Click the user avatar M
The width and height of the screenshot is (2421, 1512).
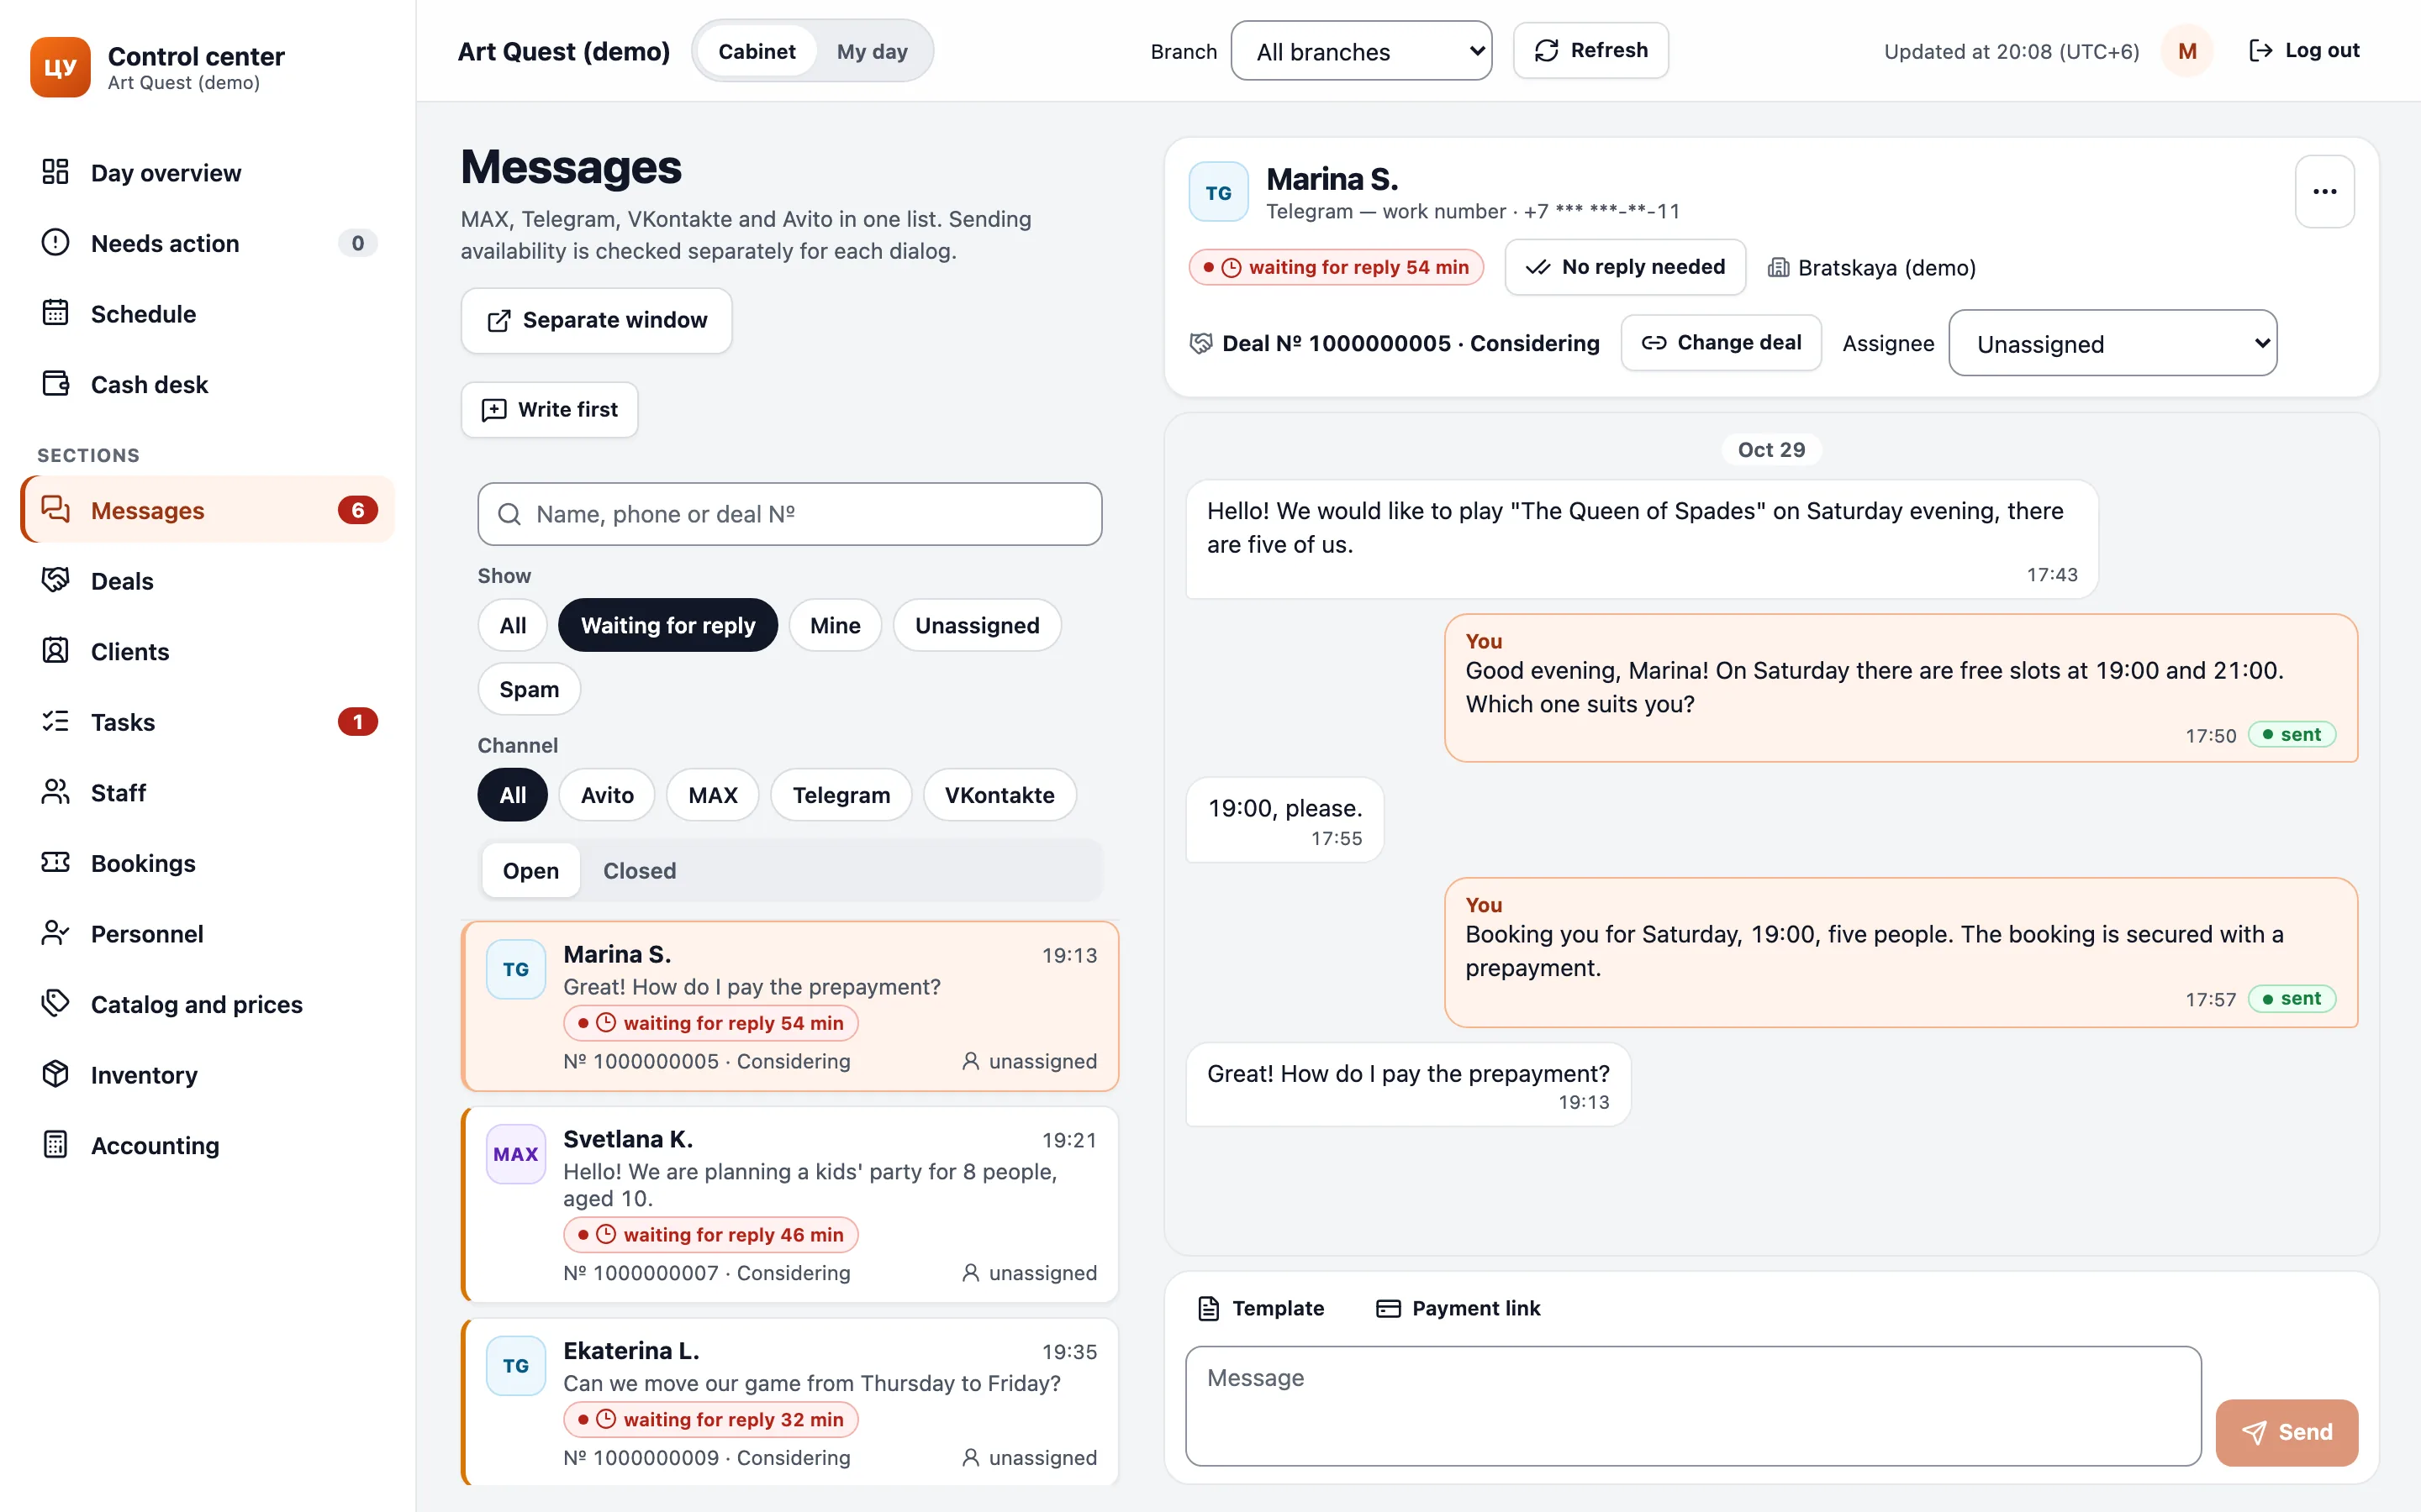(2187, 51)
